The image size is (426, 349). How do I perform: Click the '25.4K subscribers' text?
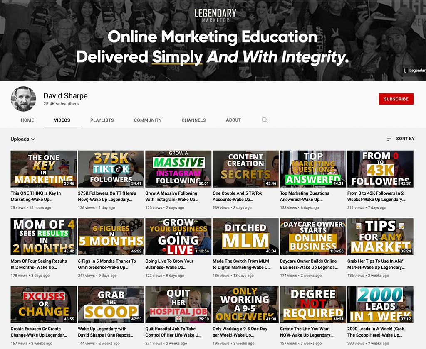tap(61, 104)
